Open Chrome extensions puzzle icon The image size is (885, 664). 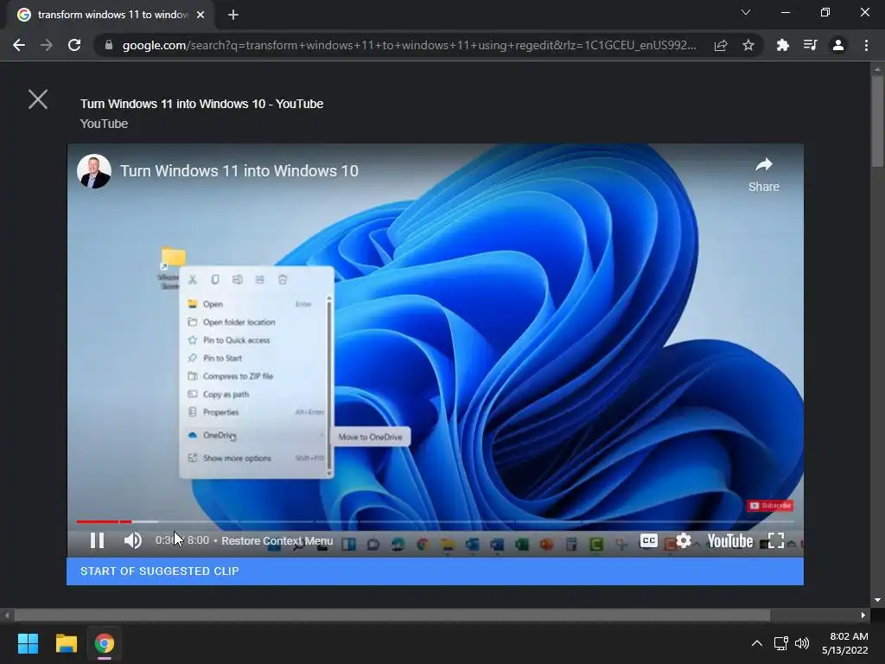783,45
